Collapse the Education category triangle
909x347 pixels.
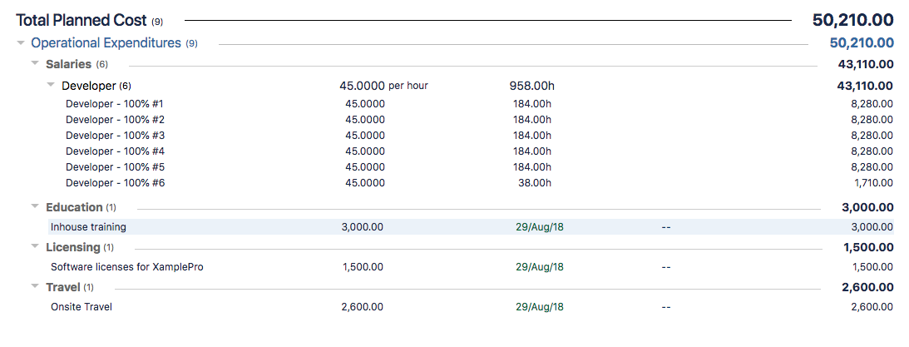tap(35, 207)
